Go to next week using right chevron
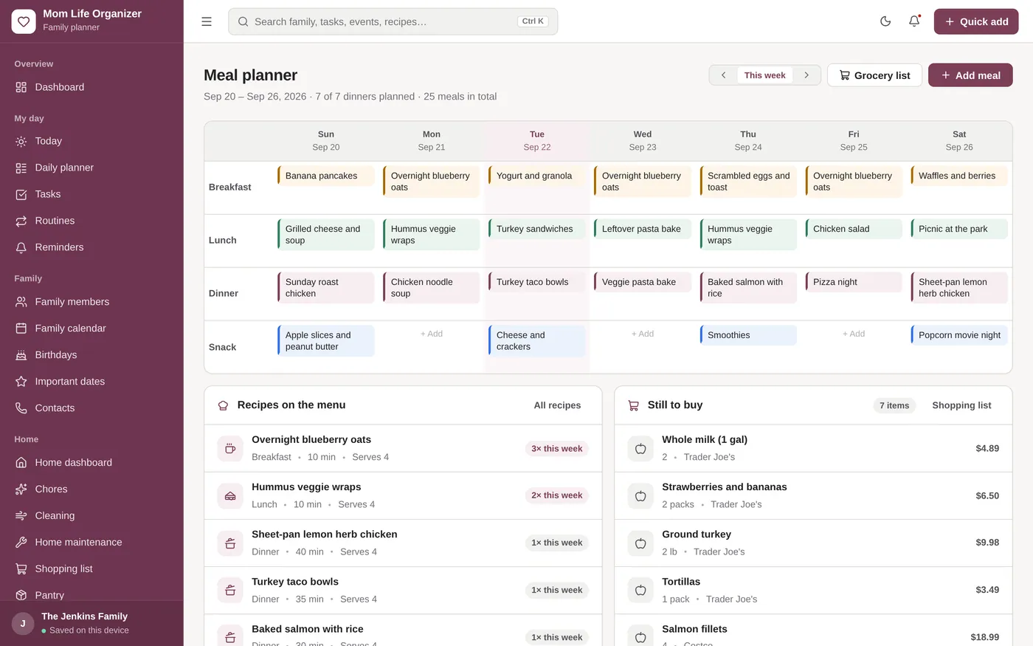The width and height of the screenshot is (1033, 646). [x=806, y=75]
